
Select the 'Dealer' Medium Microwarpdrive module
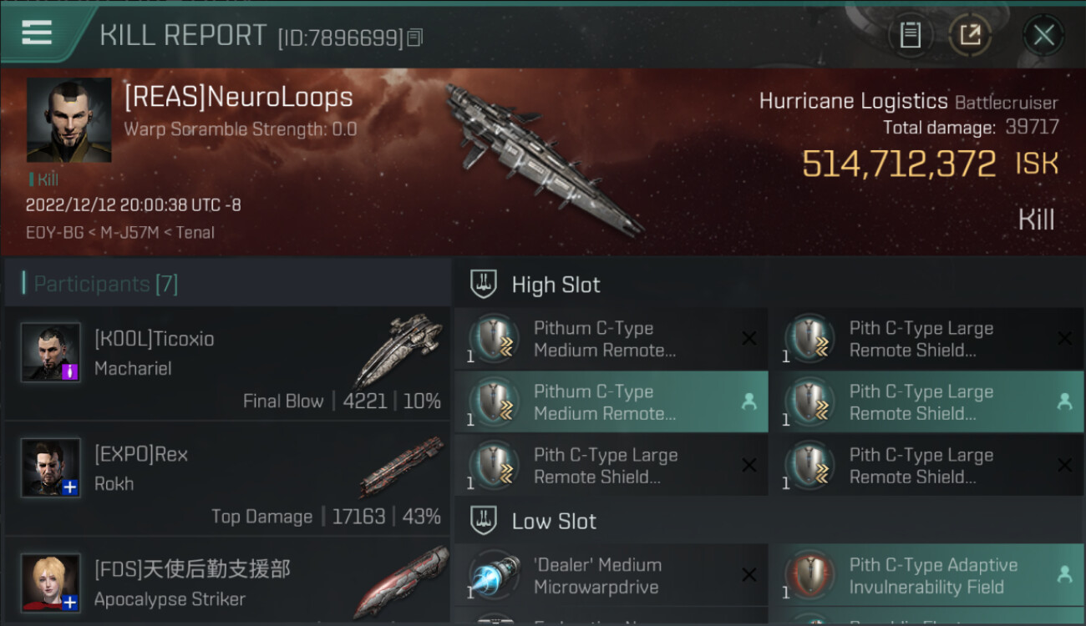click(611, 576)
